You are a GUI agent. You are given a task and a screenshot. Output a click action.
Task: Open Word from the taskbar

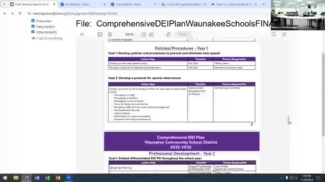click(37, 177)
